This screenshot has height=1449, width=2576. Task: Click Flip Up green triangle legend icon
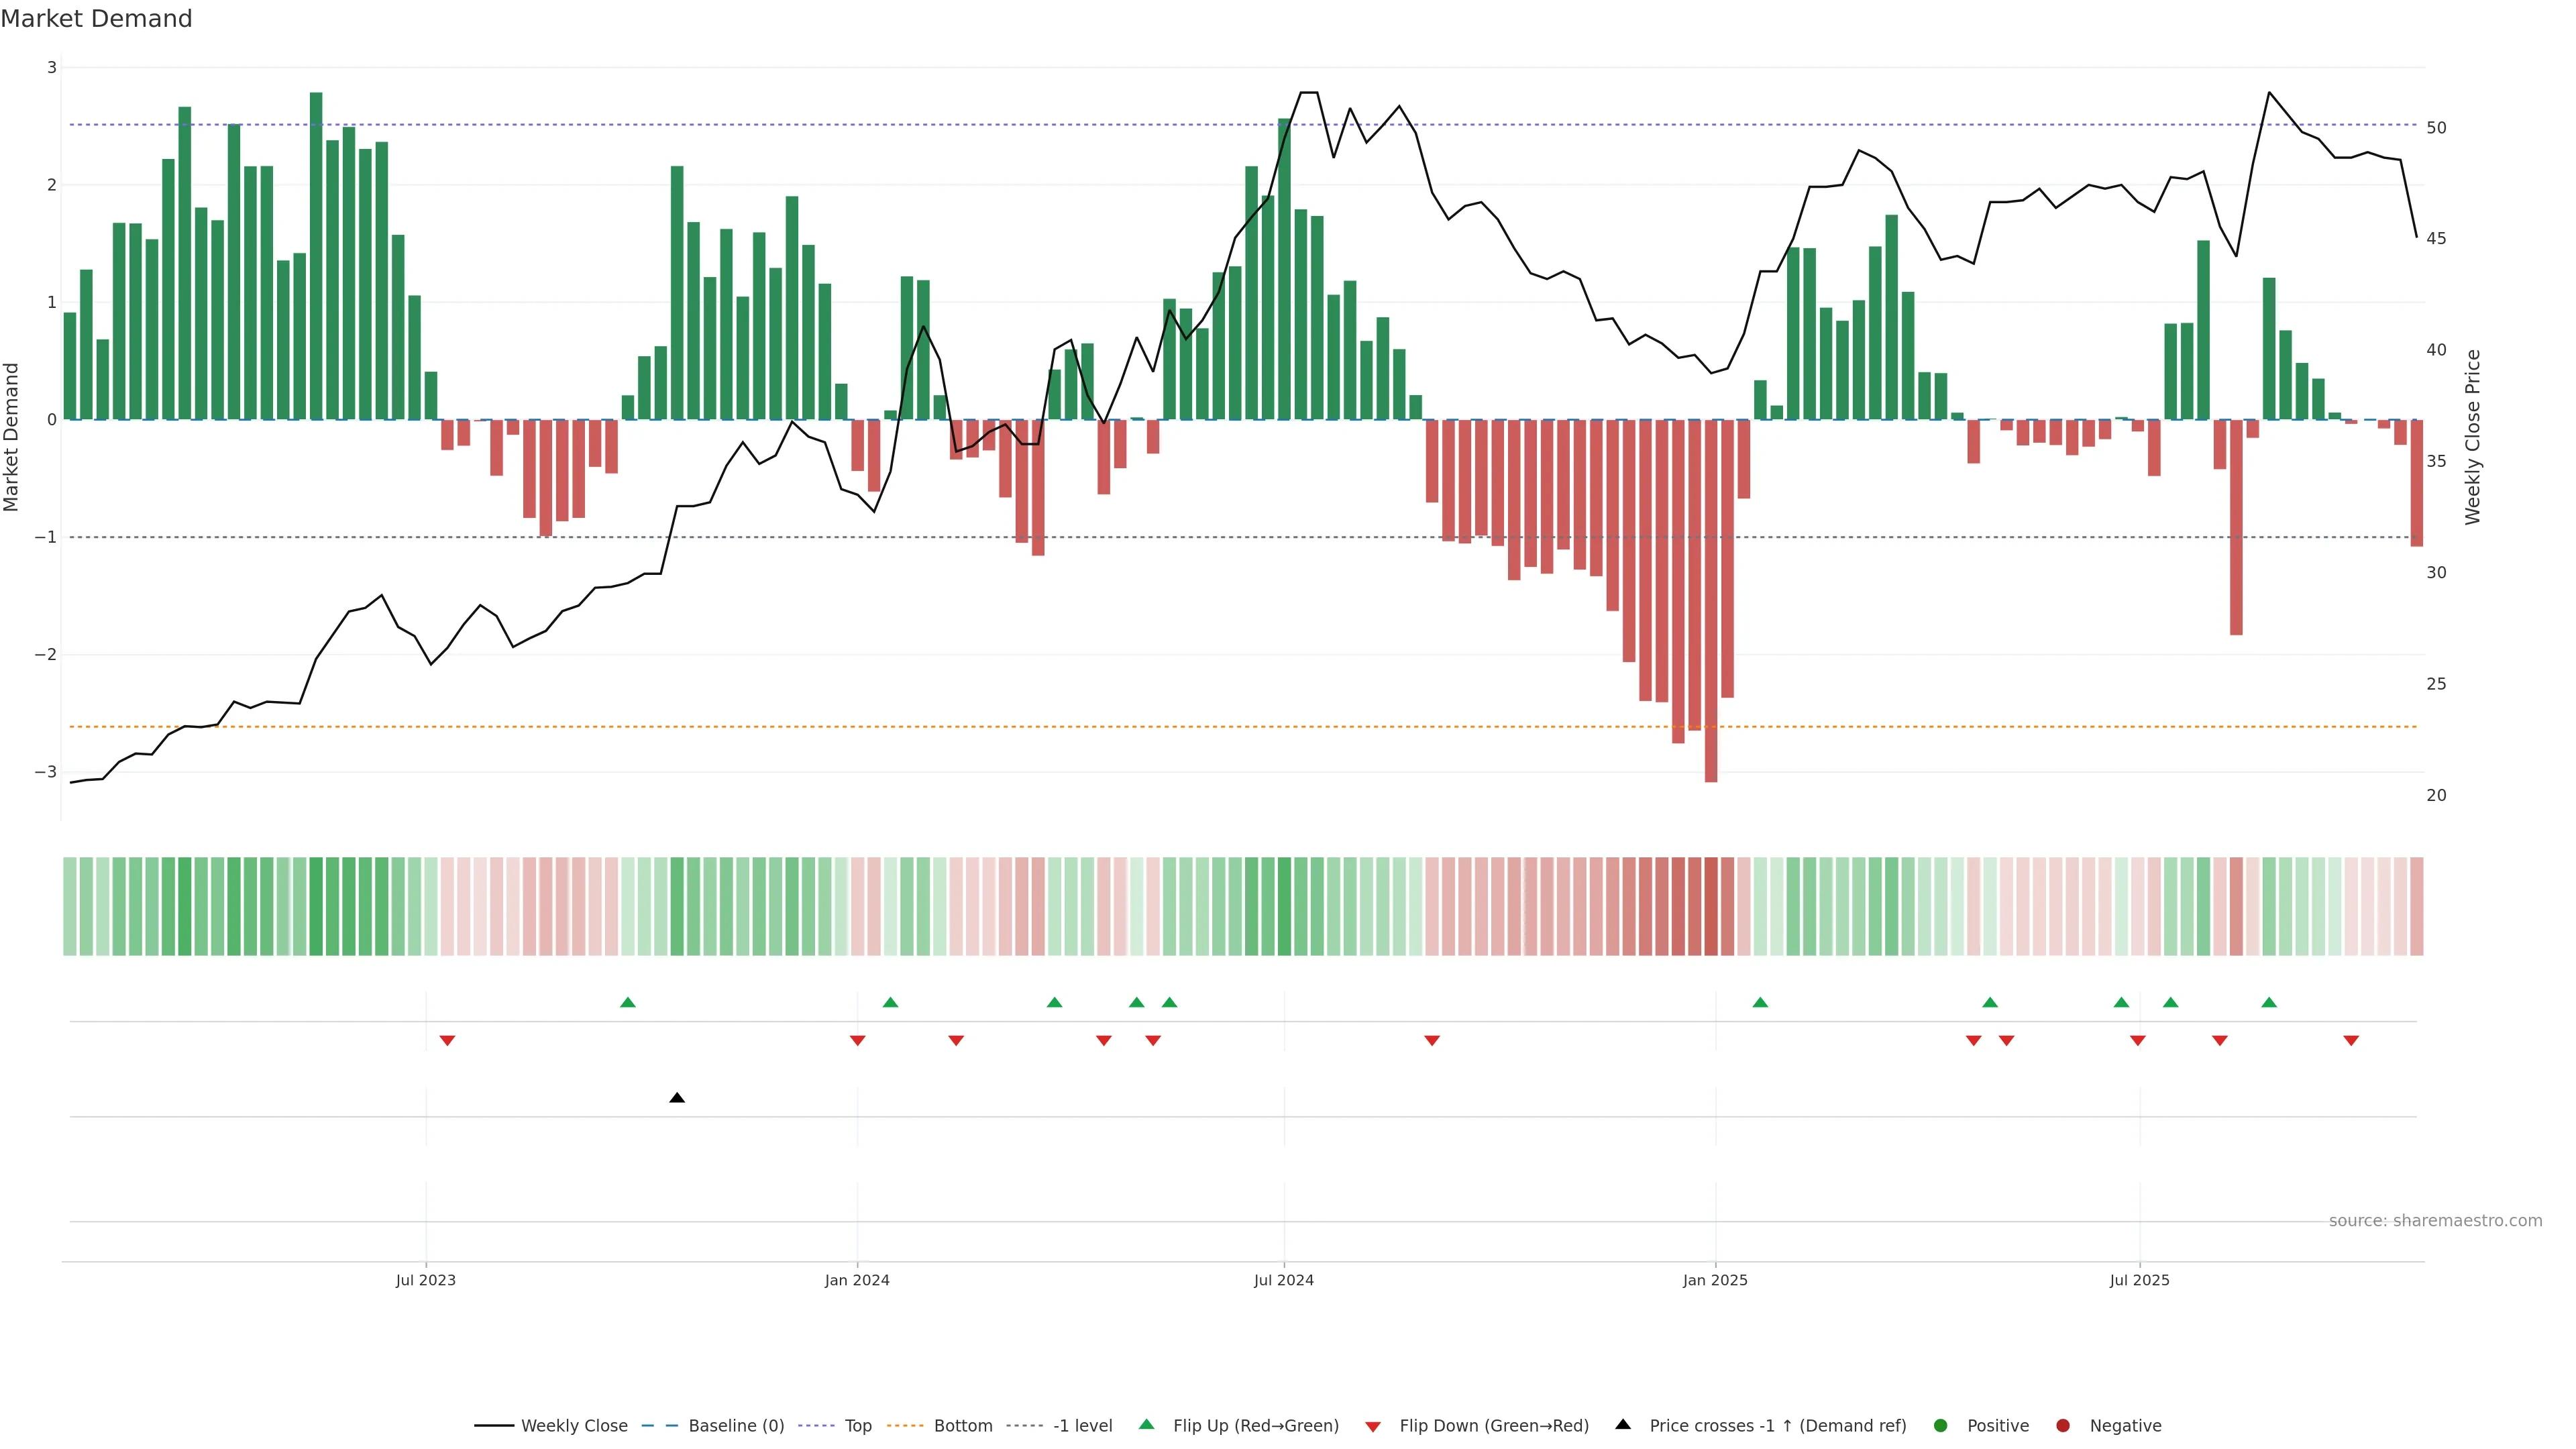(1147, 1424)
